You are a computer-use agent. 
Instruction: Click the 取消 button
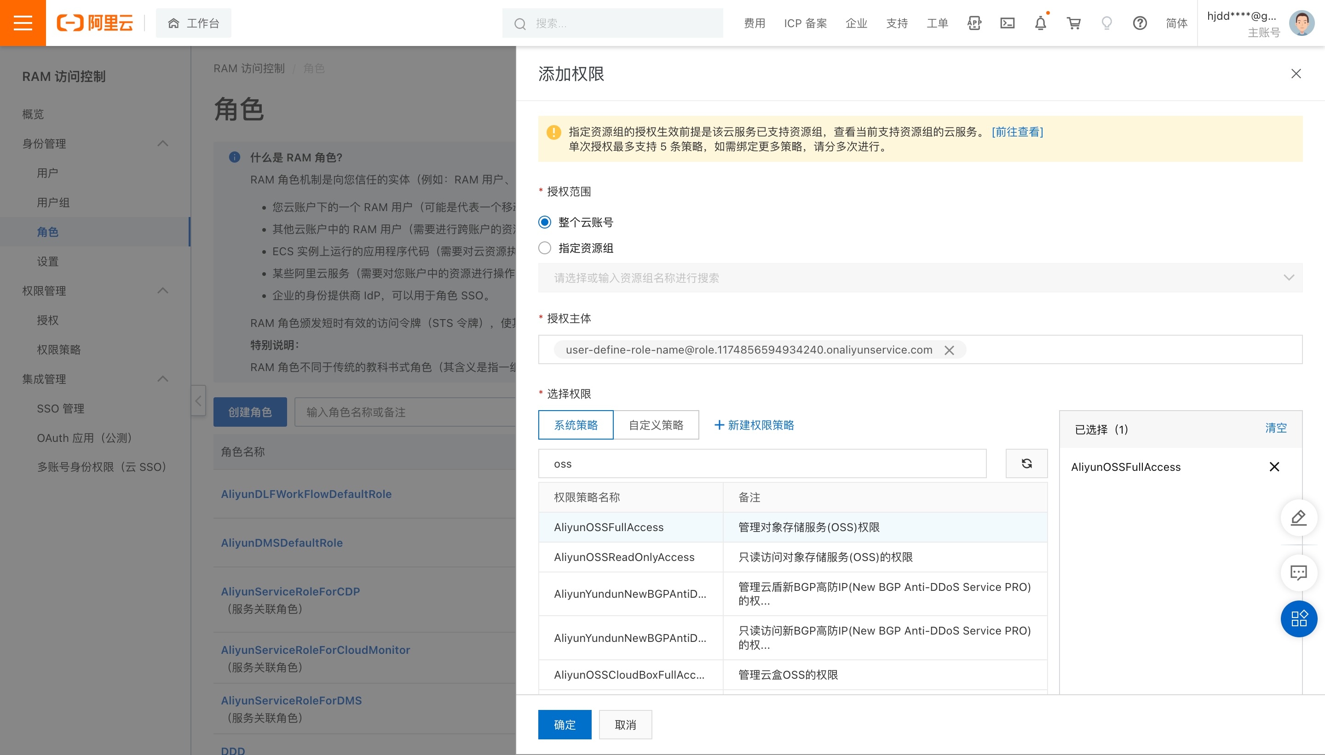point(625,724)
